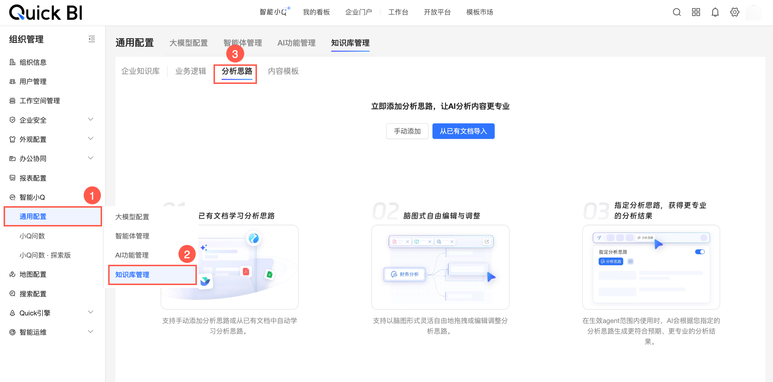Screen dimensions: 773x382
Task: Select the 知识库管理 top tab
Action: tap(350, 43)
